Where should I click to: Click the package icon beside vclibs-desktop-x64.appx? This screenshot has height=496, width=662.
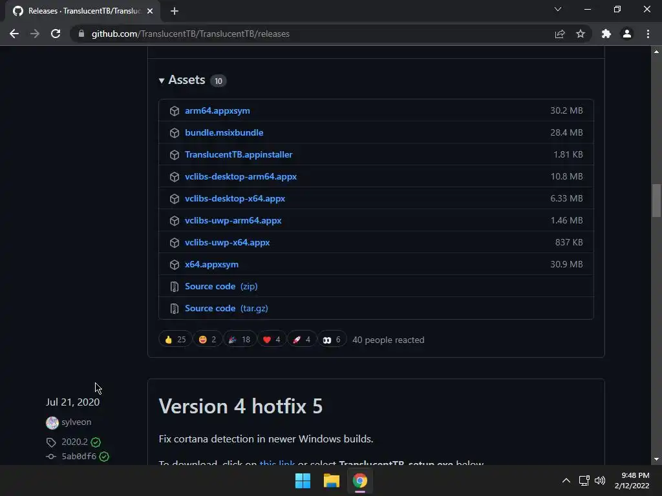point(175,199)
